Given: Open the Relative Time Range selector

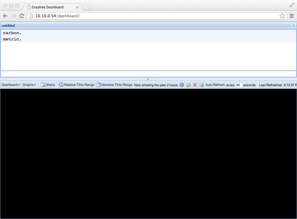Looking at the screenshot, I should (x=77, y=85).
